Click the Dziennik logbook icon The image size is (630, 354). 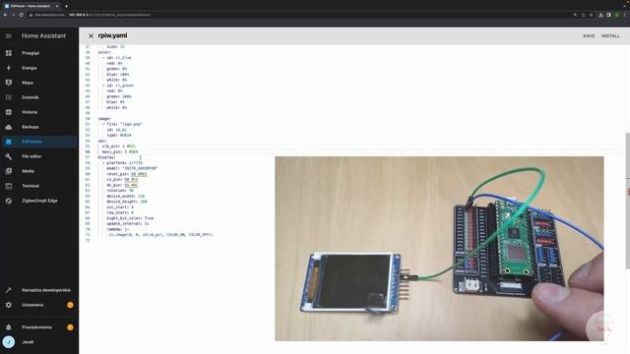(9, 97)
